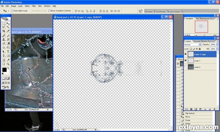The image size is (220, 132).
Task: Select the Magic Wand tool
Action: [x=8, y=27]
